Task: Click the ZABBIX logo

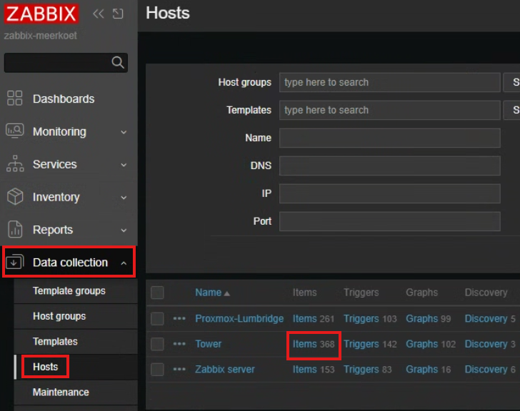Action: 41,14
